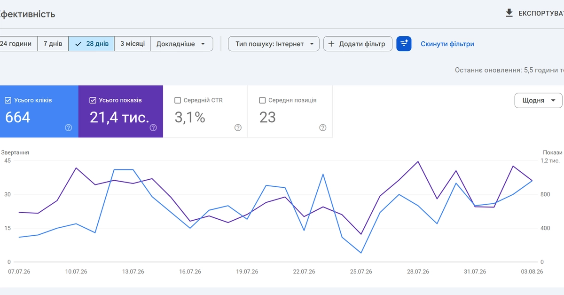Click the checkmark icon on 28 днів

coord(78,44)
